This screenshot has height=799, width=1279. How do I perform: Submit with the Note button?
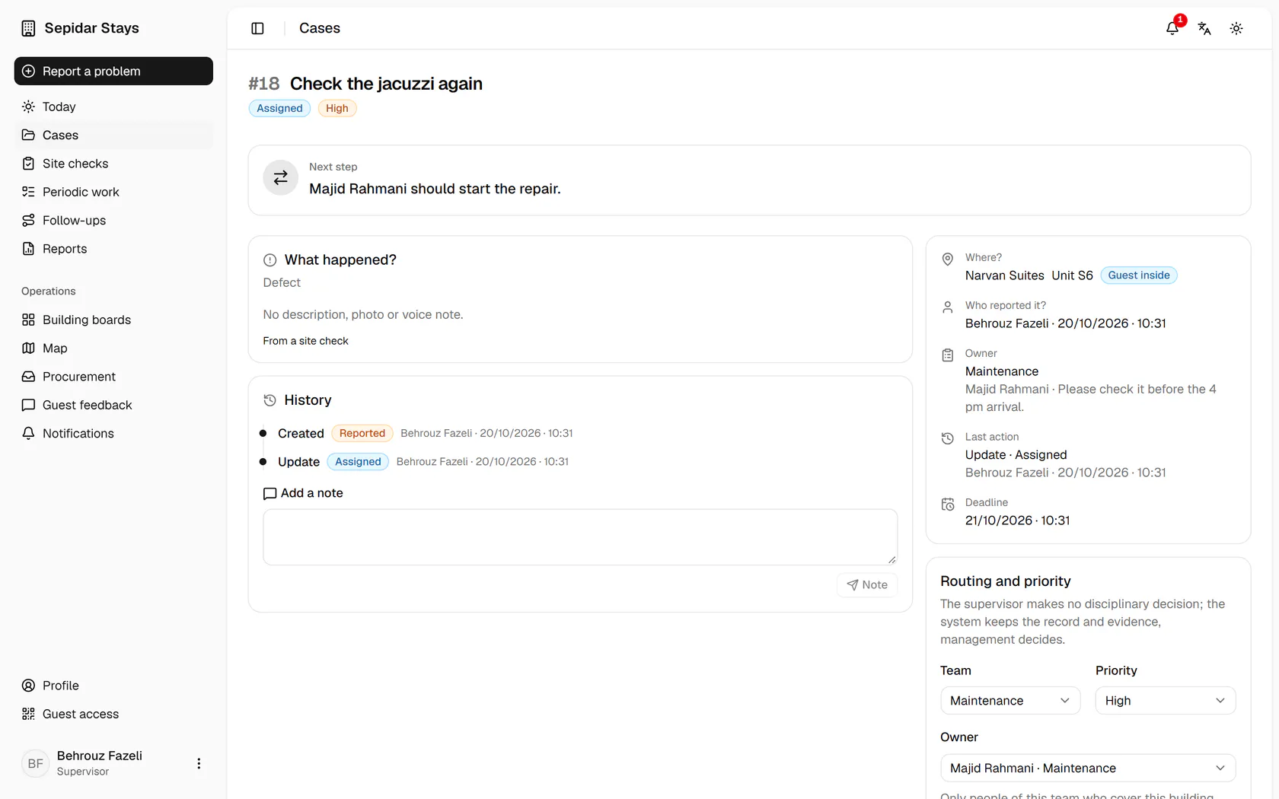coord(867,584)
